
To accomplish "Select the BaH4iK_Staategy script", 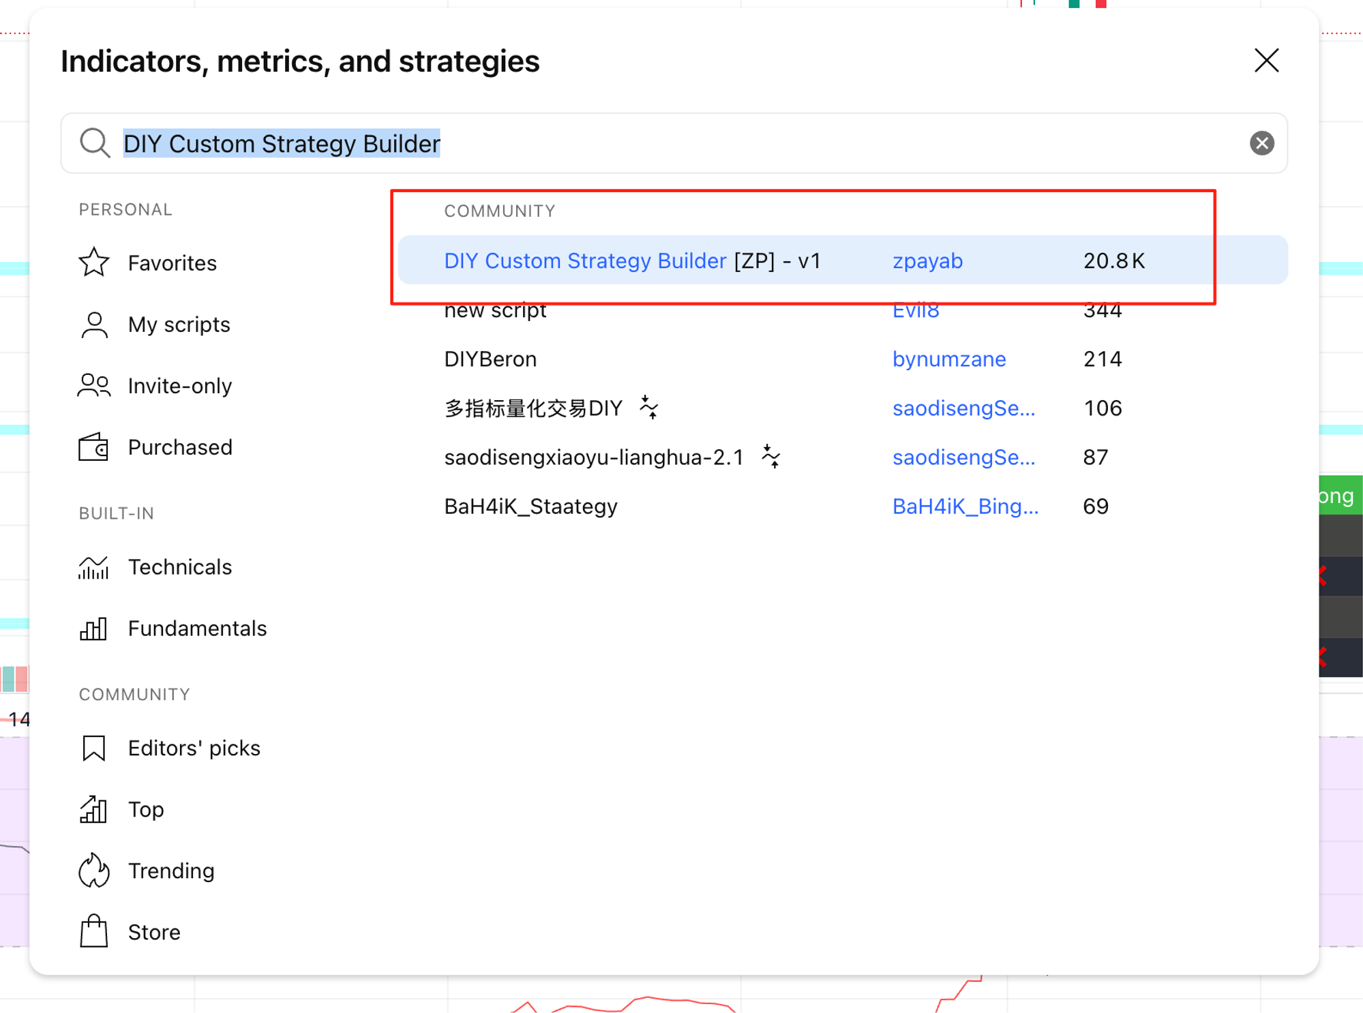I will (x=530, y=507).
